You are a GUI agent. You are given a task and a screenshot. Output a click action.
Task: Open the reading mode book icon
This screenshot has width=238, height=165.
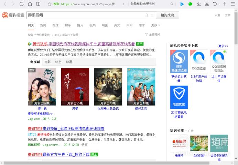pos(38,4)
